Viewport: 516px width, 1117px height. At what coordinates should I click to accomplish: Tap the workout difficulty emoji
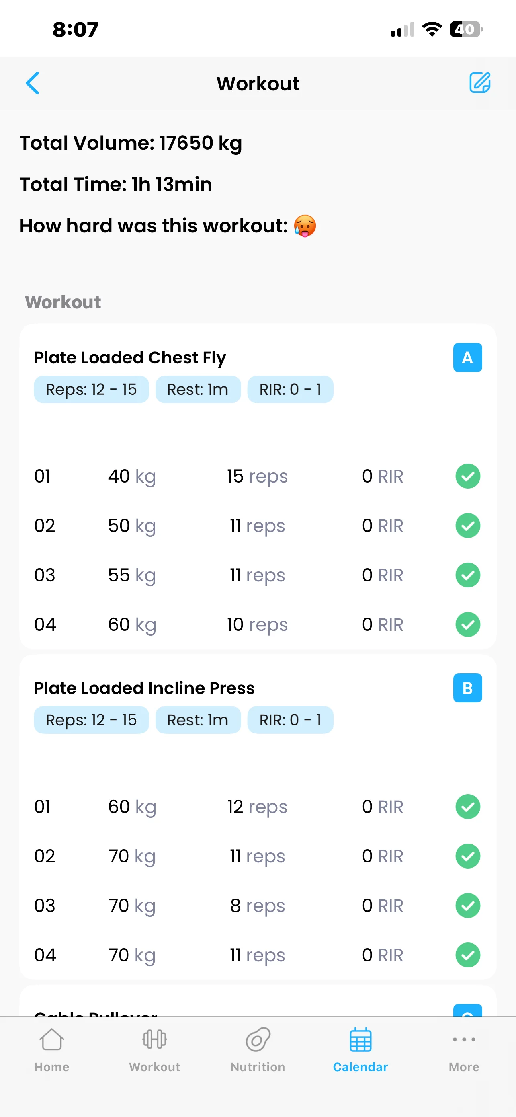(x=305, y=226)
